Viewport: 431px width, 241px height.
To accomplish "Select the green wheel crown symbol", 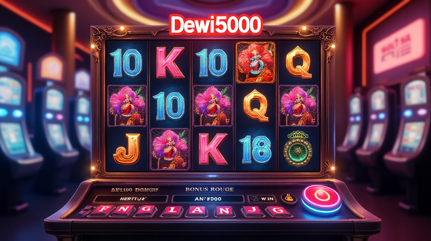I will [x=299, y=148].
